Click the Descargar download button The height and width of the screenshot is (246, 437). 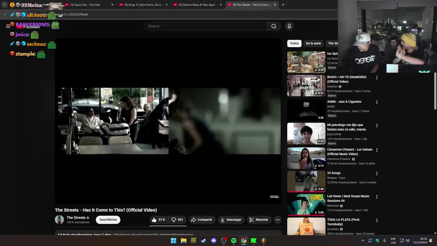[x=231, y=220]
